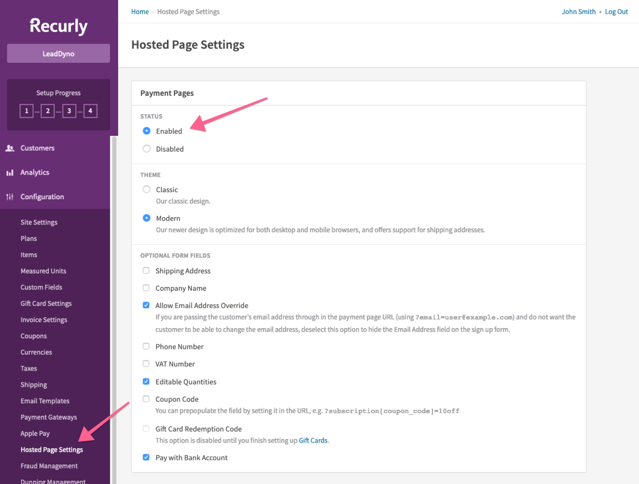639x484 pixels.
Task: Enable the Phone Number field
Action: pos(146,346)
